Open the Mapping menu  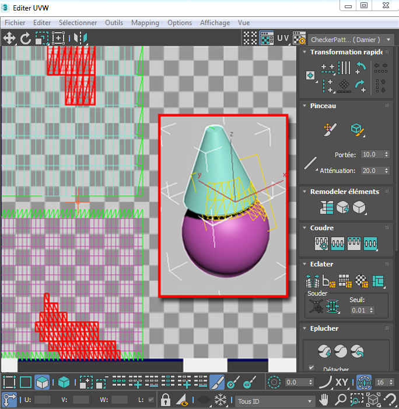[145, 23]
